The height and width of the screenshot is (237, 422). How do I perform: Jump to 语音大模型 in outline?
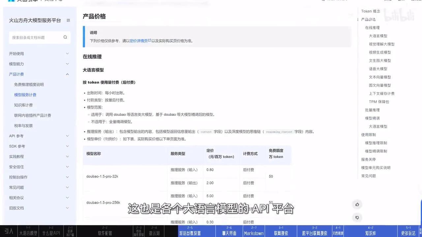(378, 69)
